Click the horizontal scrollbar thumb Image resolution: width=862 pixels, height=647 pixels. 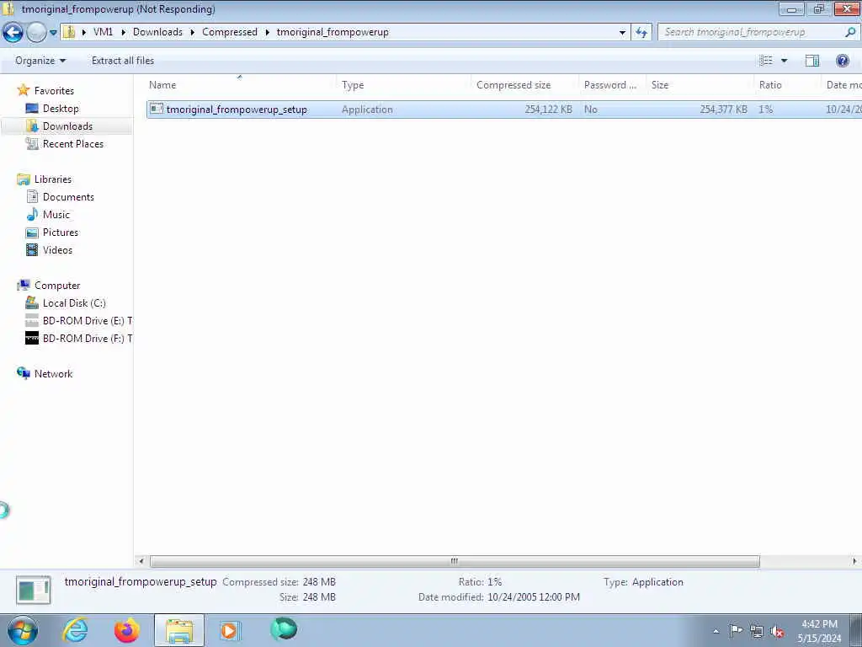click(455, 561)
